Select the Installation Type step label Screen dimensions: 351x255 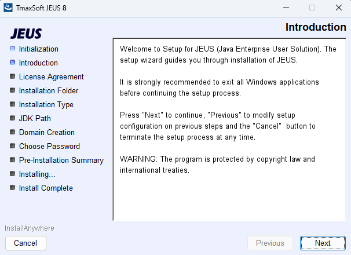pyautogui.click(x=46, y=104)
